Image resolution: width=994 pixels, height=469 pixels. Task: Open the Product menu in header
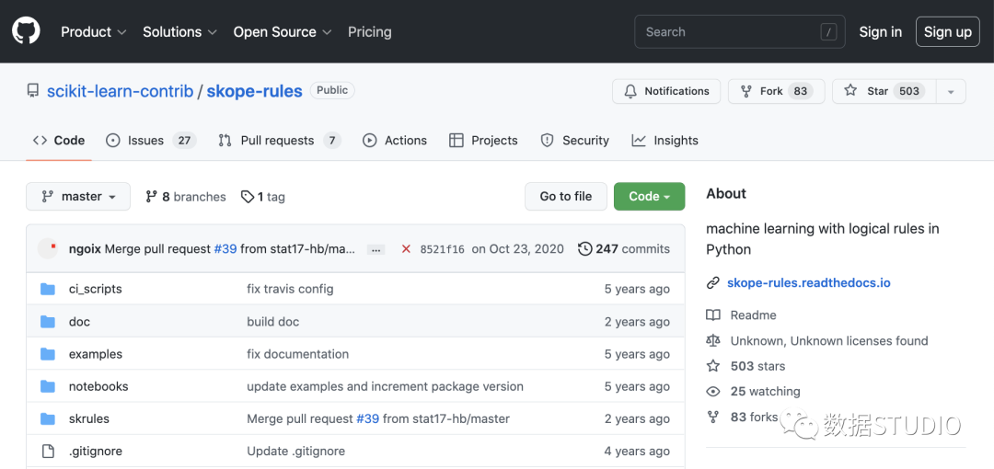pos(93,31)
